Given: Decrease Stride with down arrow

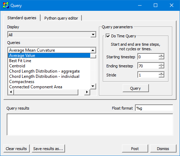Looking at the screenshot, I should [x=161, y=76].
